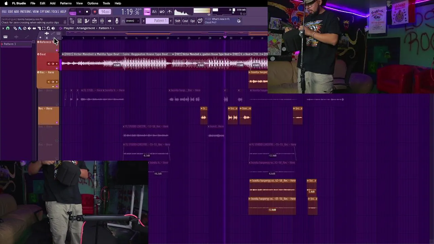This screenshot has height=244, width=434.
Task: Choose the select tool icon
Action: [x=44, y=28]
